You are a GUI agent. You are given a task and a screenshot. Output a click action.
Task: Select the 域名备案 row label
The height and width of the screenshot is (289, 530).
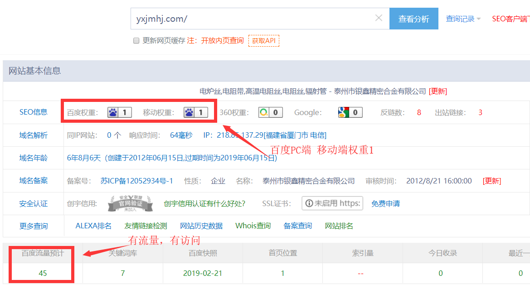point(33,181)
